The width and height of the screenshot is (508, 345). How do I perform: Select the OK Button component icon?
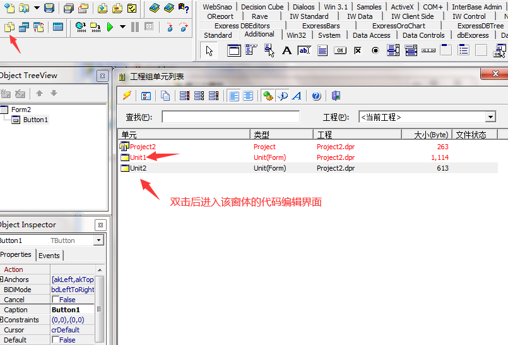[340, 50]
